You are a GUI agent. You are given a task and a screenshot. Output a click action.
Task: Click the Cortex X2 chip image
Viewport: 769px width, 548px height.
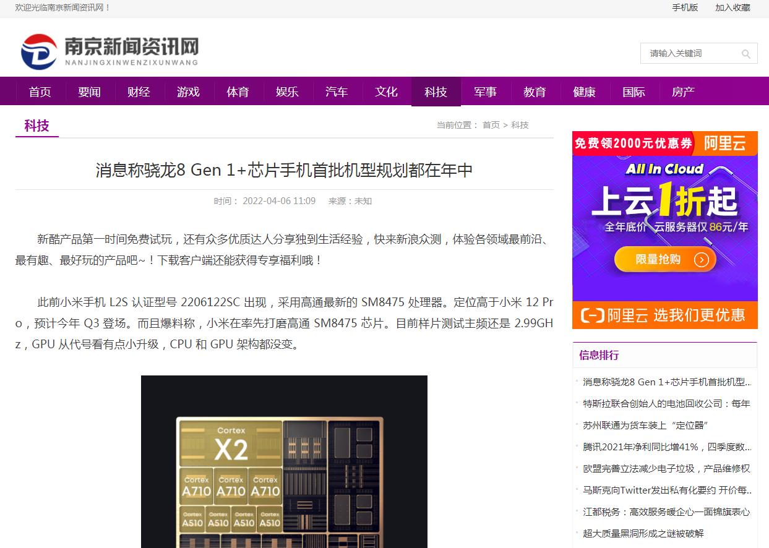click(x=284, y=461)
